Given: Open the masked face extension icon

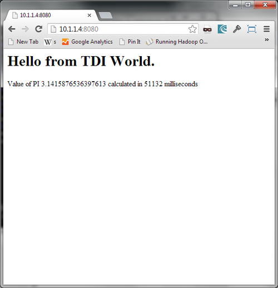Looking at the screenshot, I should click(207, 29).
